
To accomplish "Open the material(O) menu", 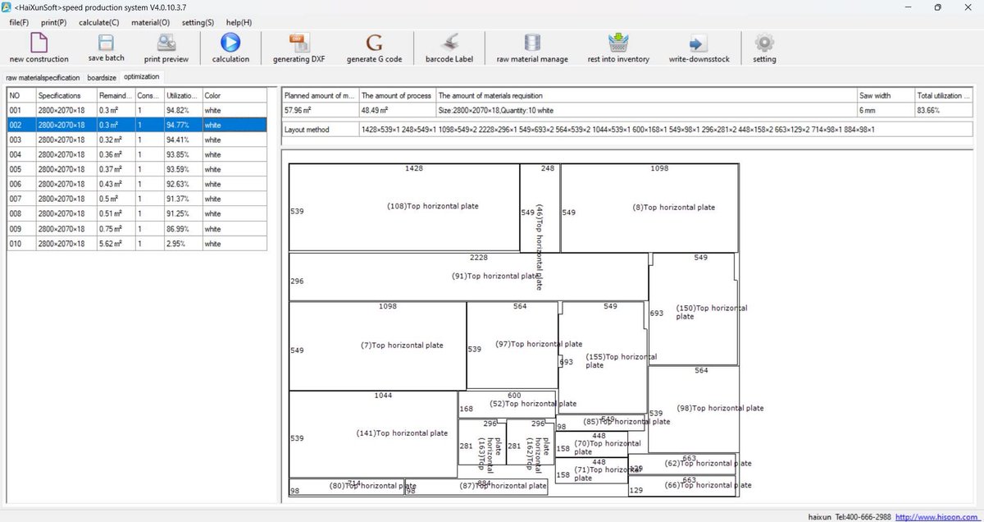I will point(151,22).
